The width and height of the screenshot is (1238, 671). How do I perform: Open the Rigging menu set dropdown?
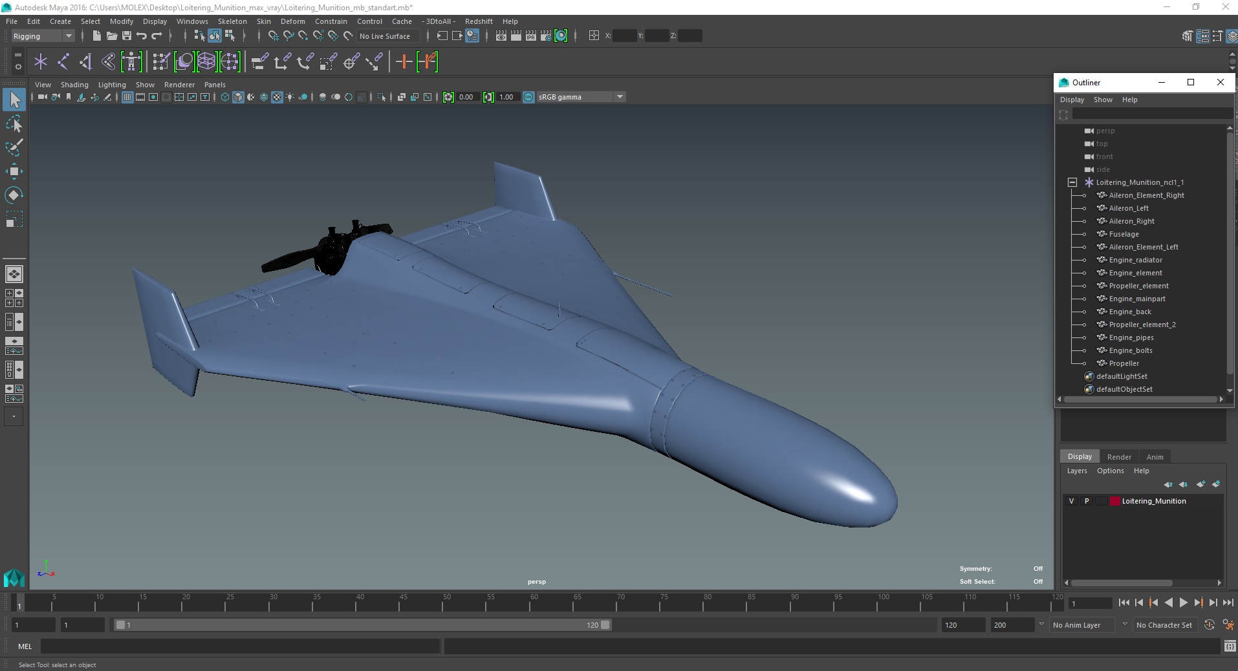[x=43, y=36]
